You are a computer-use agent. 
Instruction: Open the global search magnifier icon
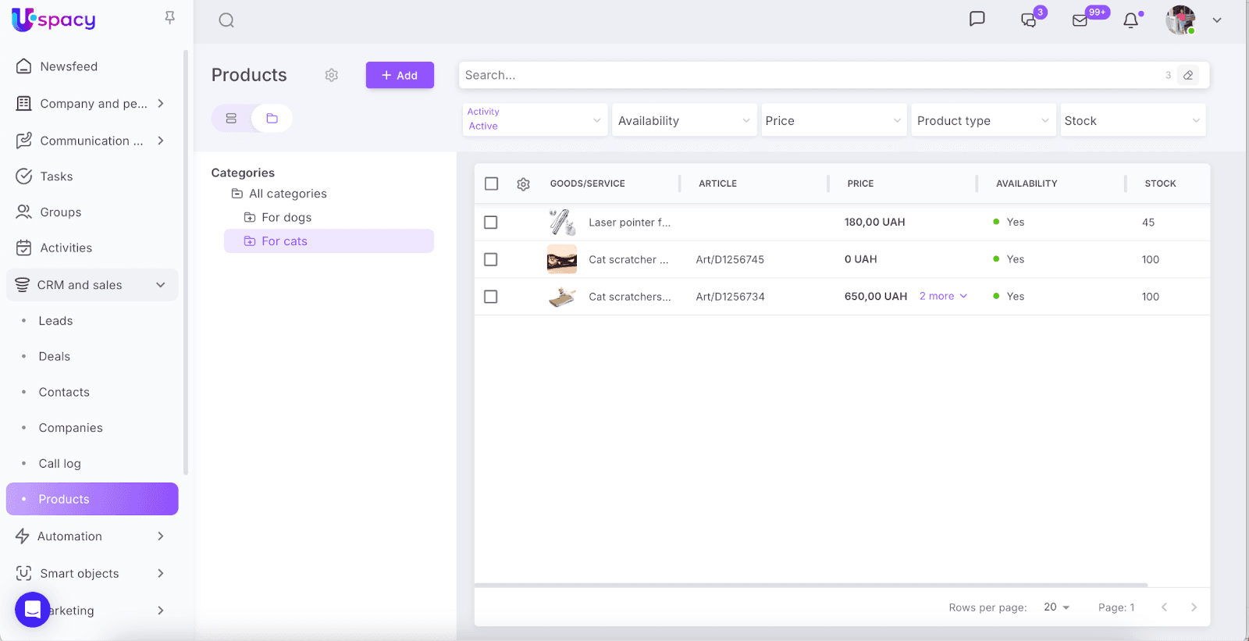click(226, 20)
